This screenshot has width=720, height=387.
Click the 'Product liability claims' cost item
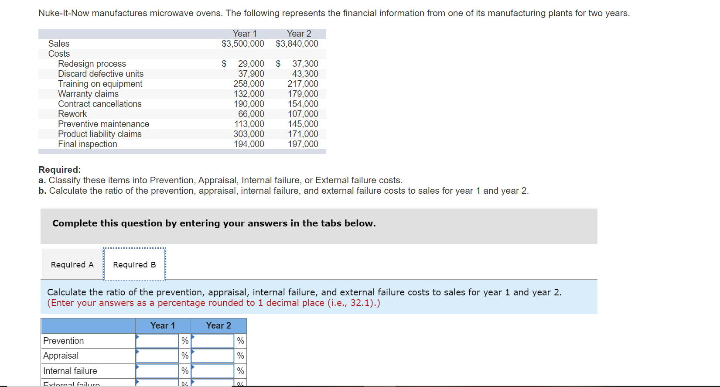tap(100, 134)
